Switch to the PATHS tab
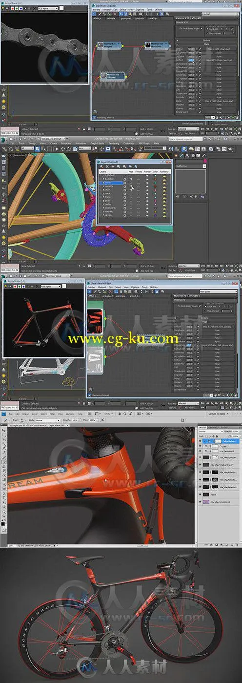The height and width of the screenshot is (683, 242). [224, 427]
